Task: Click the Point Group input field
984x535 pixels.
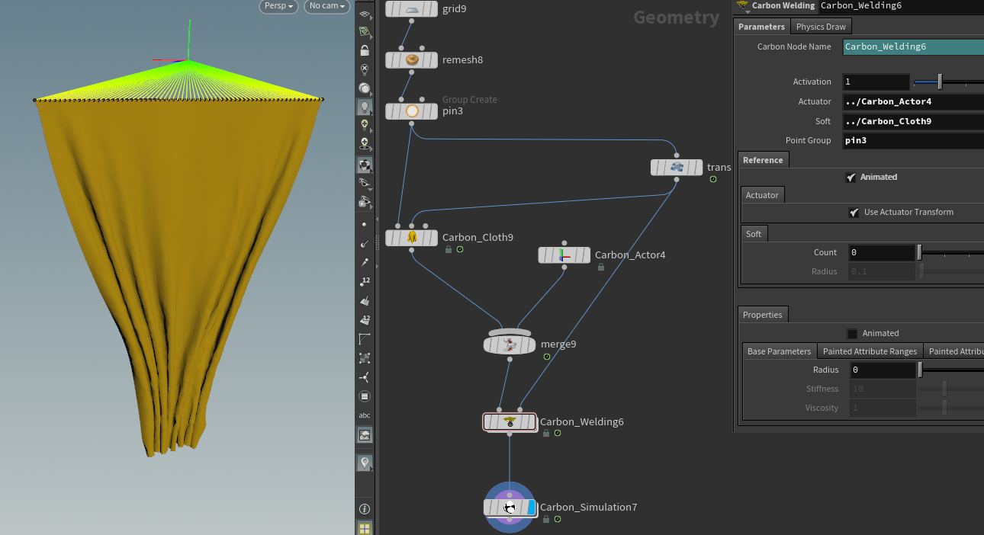Action: (x=912, y=141)
